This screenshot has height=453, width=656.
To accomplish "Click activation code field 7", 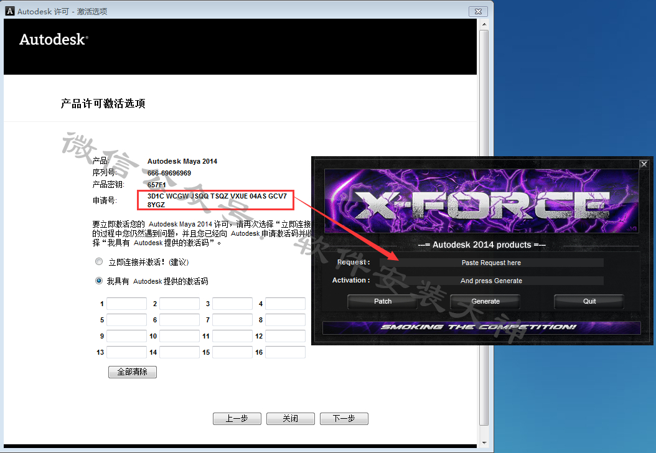I will click(x=232, y=320).
